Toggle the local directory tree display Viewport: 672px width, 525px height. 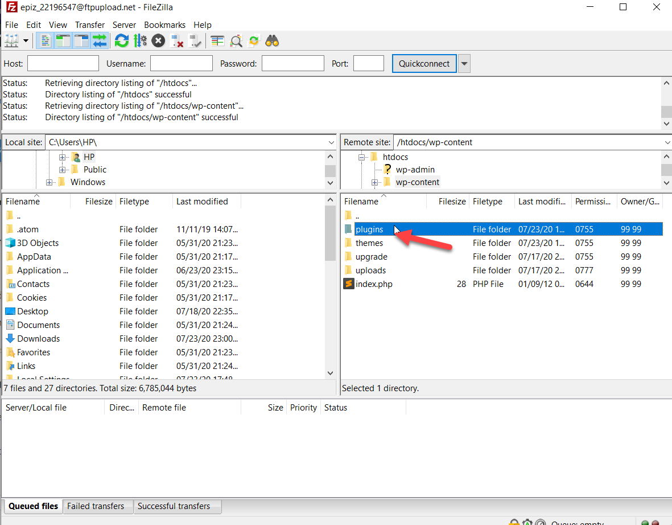[63, 41]
